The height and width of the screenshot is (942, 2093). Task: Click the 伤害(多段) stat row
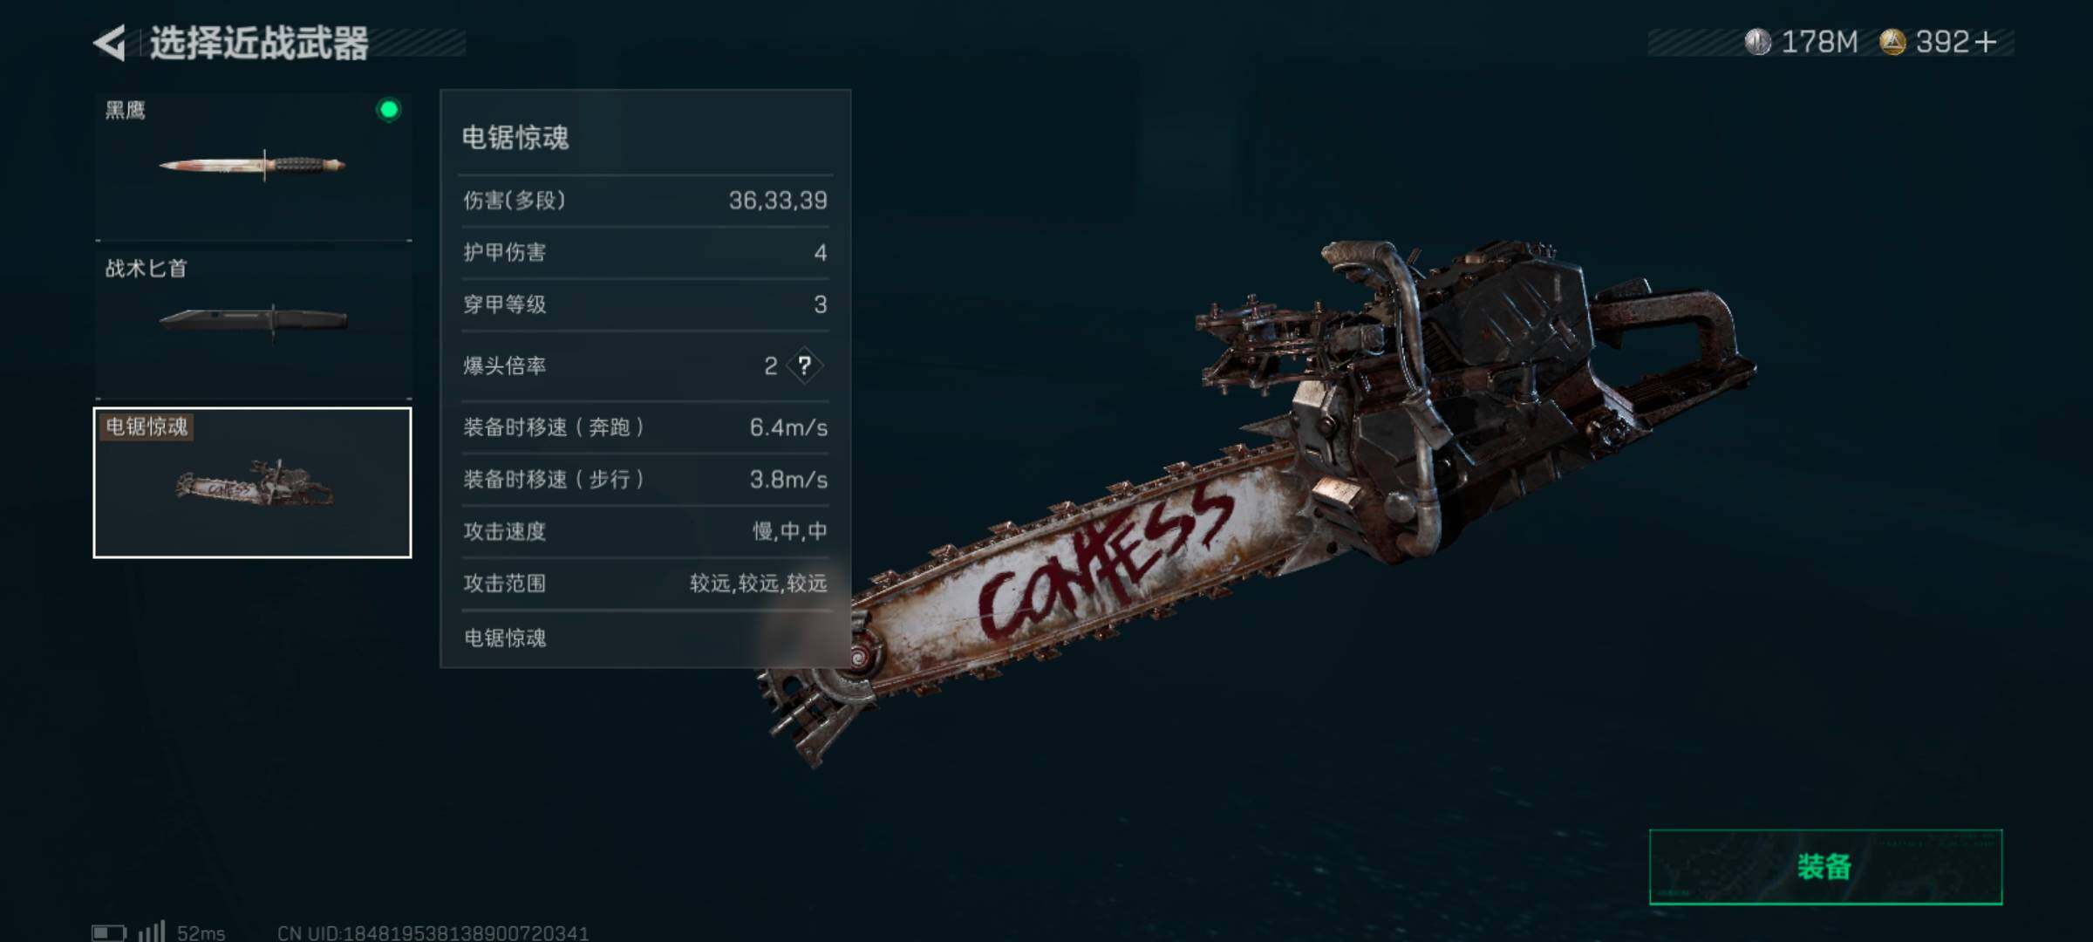click(645, 201)
